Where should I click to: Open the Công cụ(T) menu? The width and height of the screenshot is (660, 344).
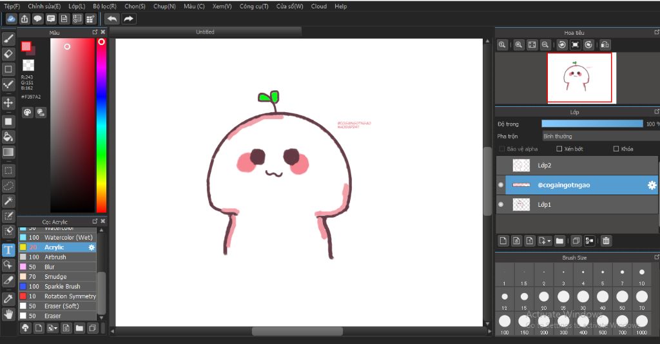click(x=254, y=6)
